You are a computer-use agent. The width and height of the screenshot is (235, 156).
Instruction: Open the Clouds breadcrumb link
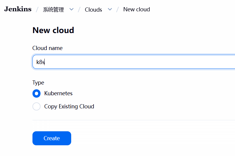click(x=93, y=10)
